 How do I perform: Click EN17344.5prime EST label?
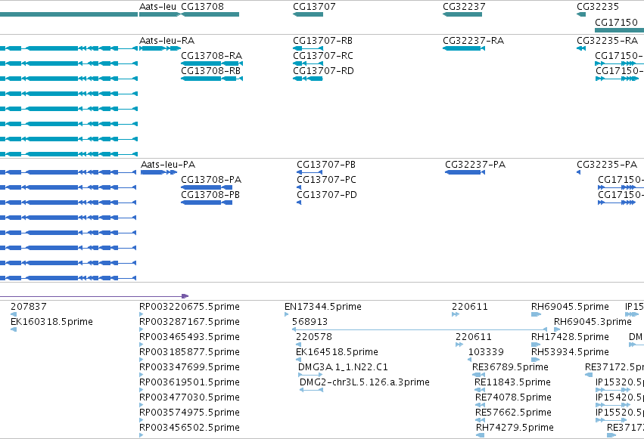coord(323,307)
